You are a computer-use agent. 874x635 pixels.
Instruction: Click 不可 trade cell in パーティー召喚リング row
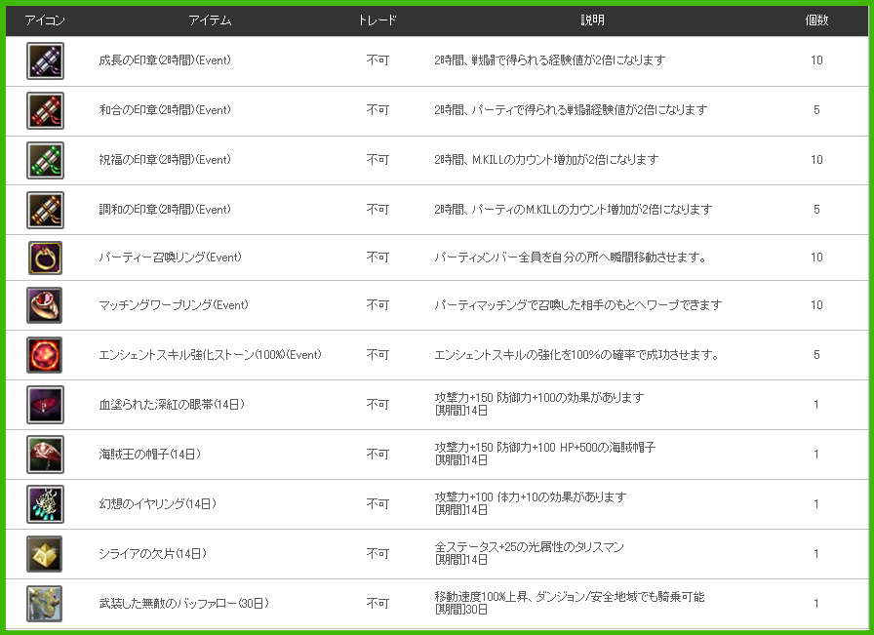[x=377, y=257]
